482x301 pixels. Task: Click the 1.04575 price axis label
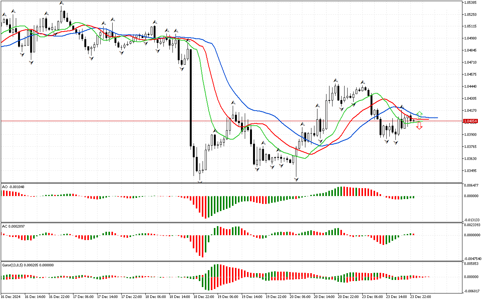(471, 74)
